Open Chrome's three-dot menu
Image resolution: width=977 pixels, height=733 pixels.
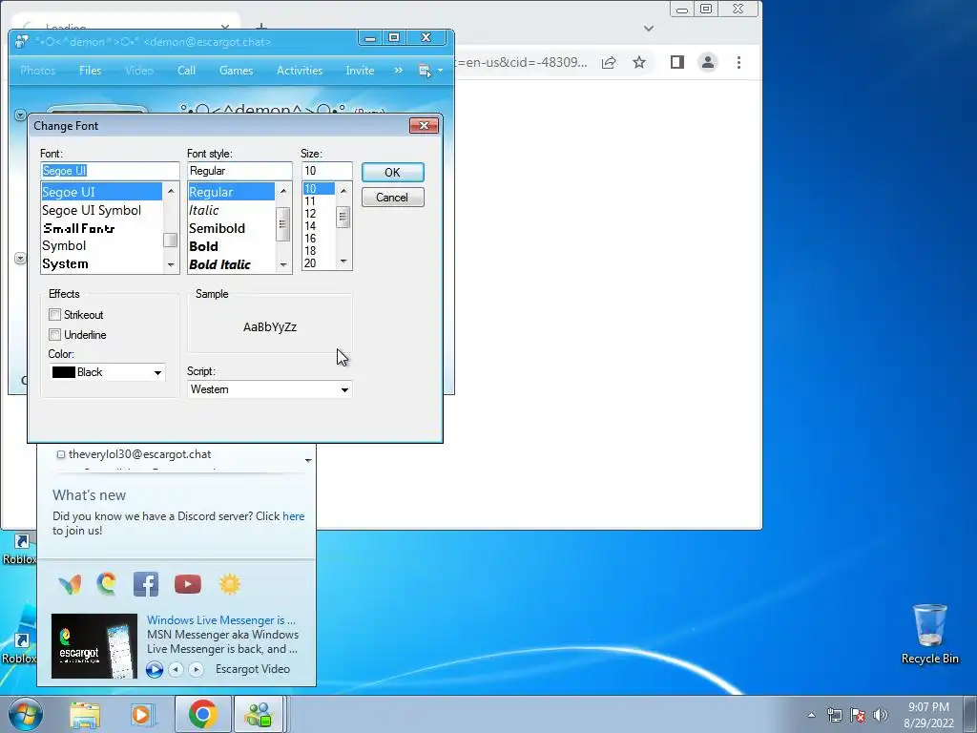pos(739,62)
